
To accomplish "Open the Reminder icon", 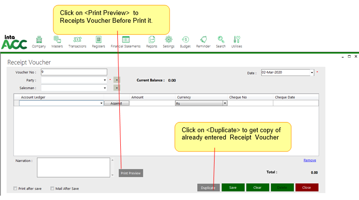I will pyautogui.click(x=203, y=40).
